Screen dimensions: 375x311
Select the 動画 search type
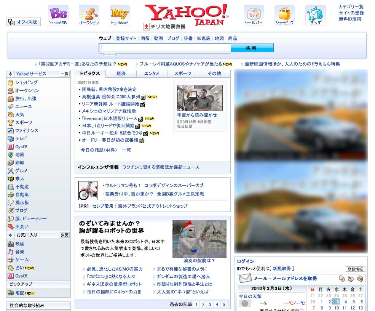158,38
